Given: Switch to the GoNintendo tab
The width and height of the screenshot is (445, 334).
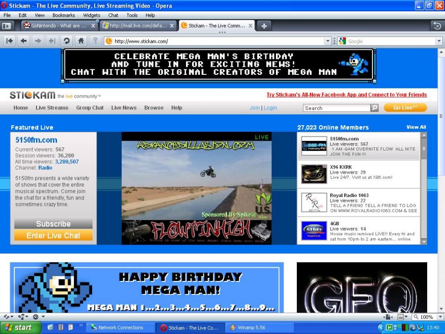Looking at the screenshot, I should (58, 26).
